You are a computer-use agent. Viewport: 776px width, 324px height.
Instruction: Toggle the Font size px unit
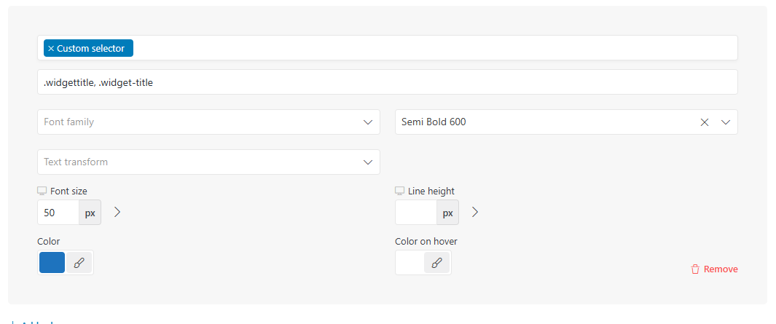pos(90,213)
